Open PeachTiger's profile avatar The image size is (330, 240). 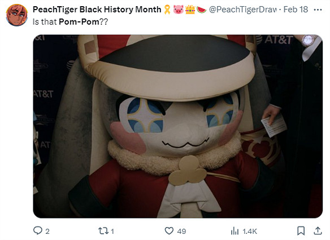pyautogui.click(x=16, y=15)
